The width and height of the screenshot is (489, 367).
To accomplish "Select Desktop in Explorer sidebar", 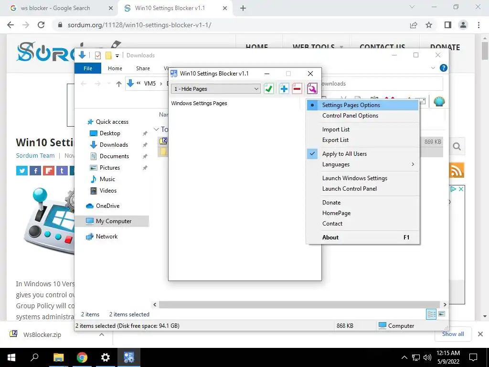I will 110,133.
